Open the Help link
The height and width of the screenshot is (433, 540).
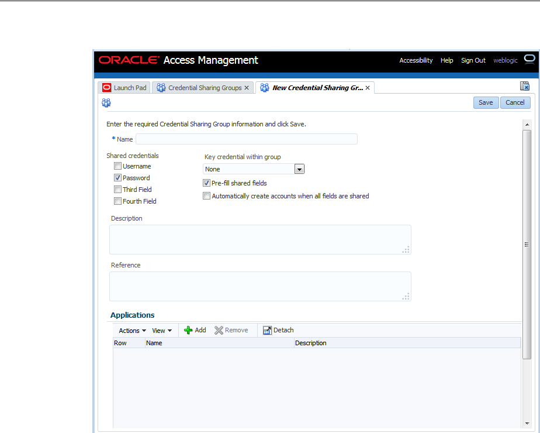tap(446, 60)
